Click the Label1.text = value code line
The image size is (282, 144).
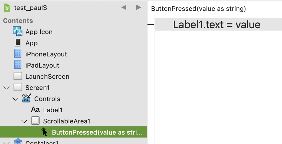[217, 24]
